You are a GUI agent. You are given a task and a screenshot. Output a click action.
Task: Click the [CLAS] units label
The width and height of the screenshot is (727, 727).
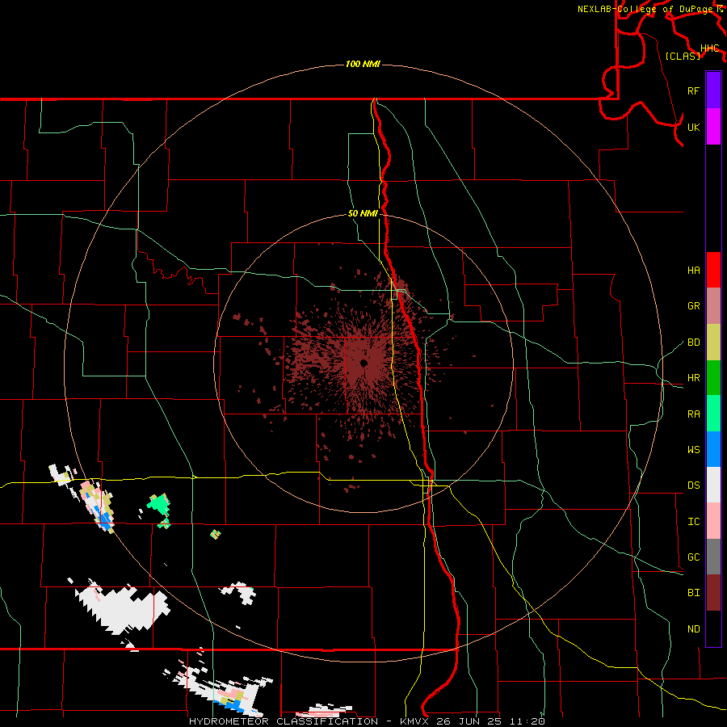683,56
